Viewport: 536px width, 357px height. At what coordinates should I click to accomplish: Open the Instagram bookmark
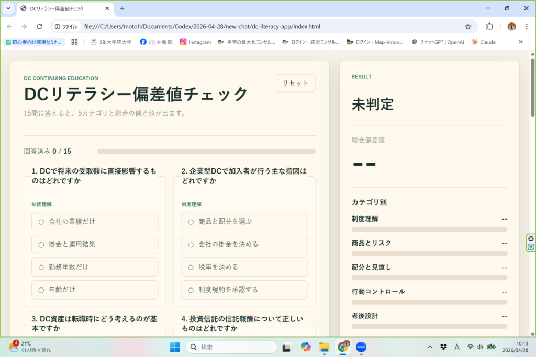[x=195, y=42]
